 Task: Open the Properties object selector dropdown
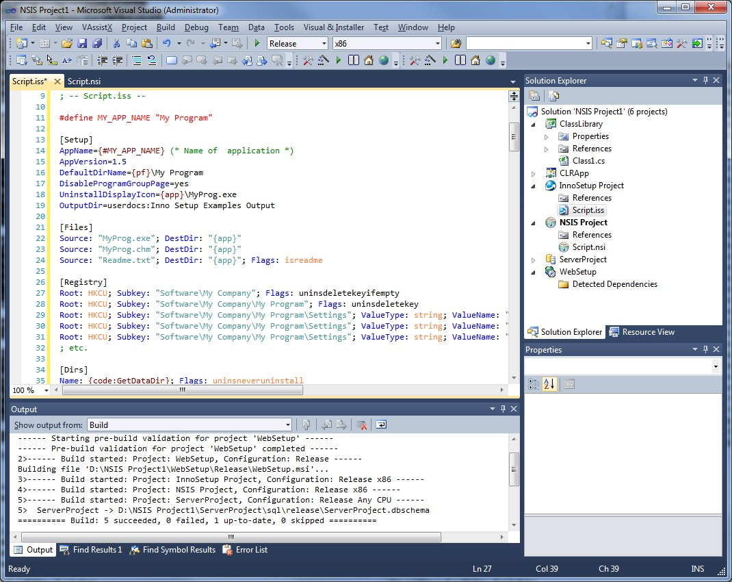tap(716, 367)
